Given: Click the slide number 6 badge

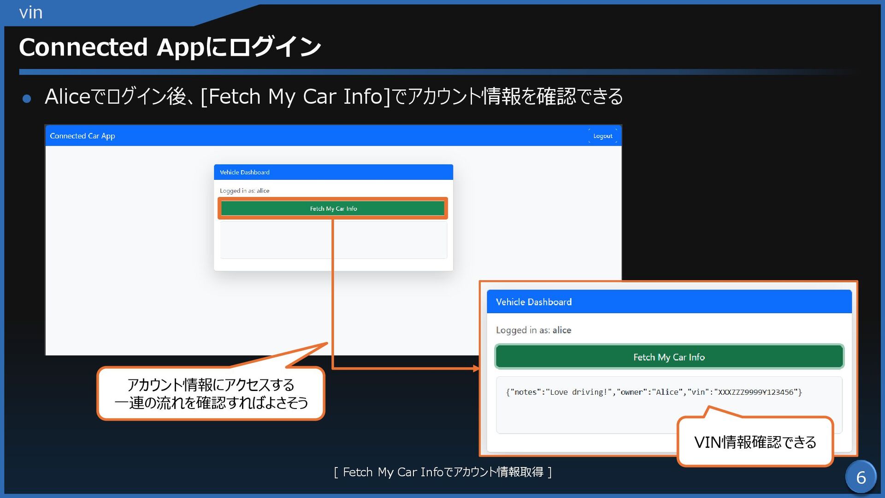Looking at the screenshot, I should 861,477.
